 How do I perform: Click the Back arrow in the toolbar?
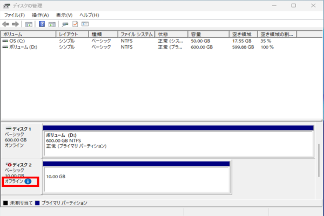[x=5, y=24]
